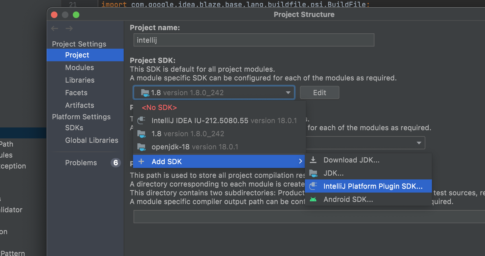Expand the language level dropdown arrow
485x256 pixels.
(x=419, y=143)
